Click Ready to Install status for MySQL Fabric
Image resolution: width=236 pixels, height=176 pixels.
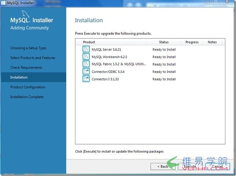pyautogui.click(x=164, y=64)
